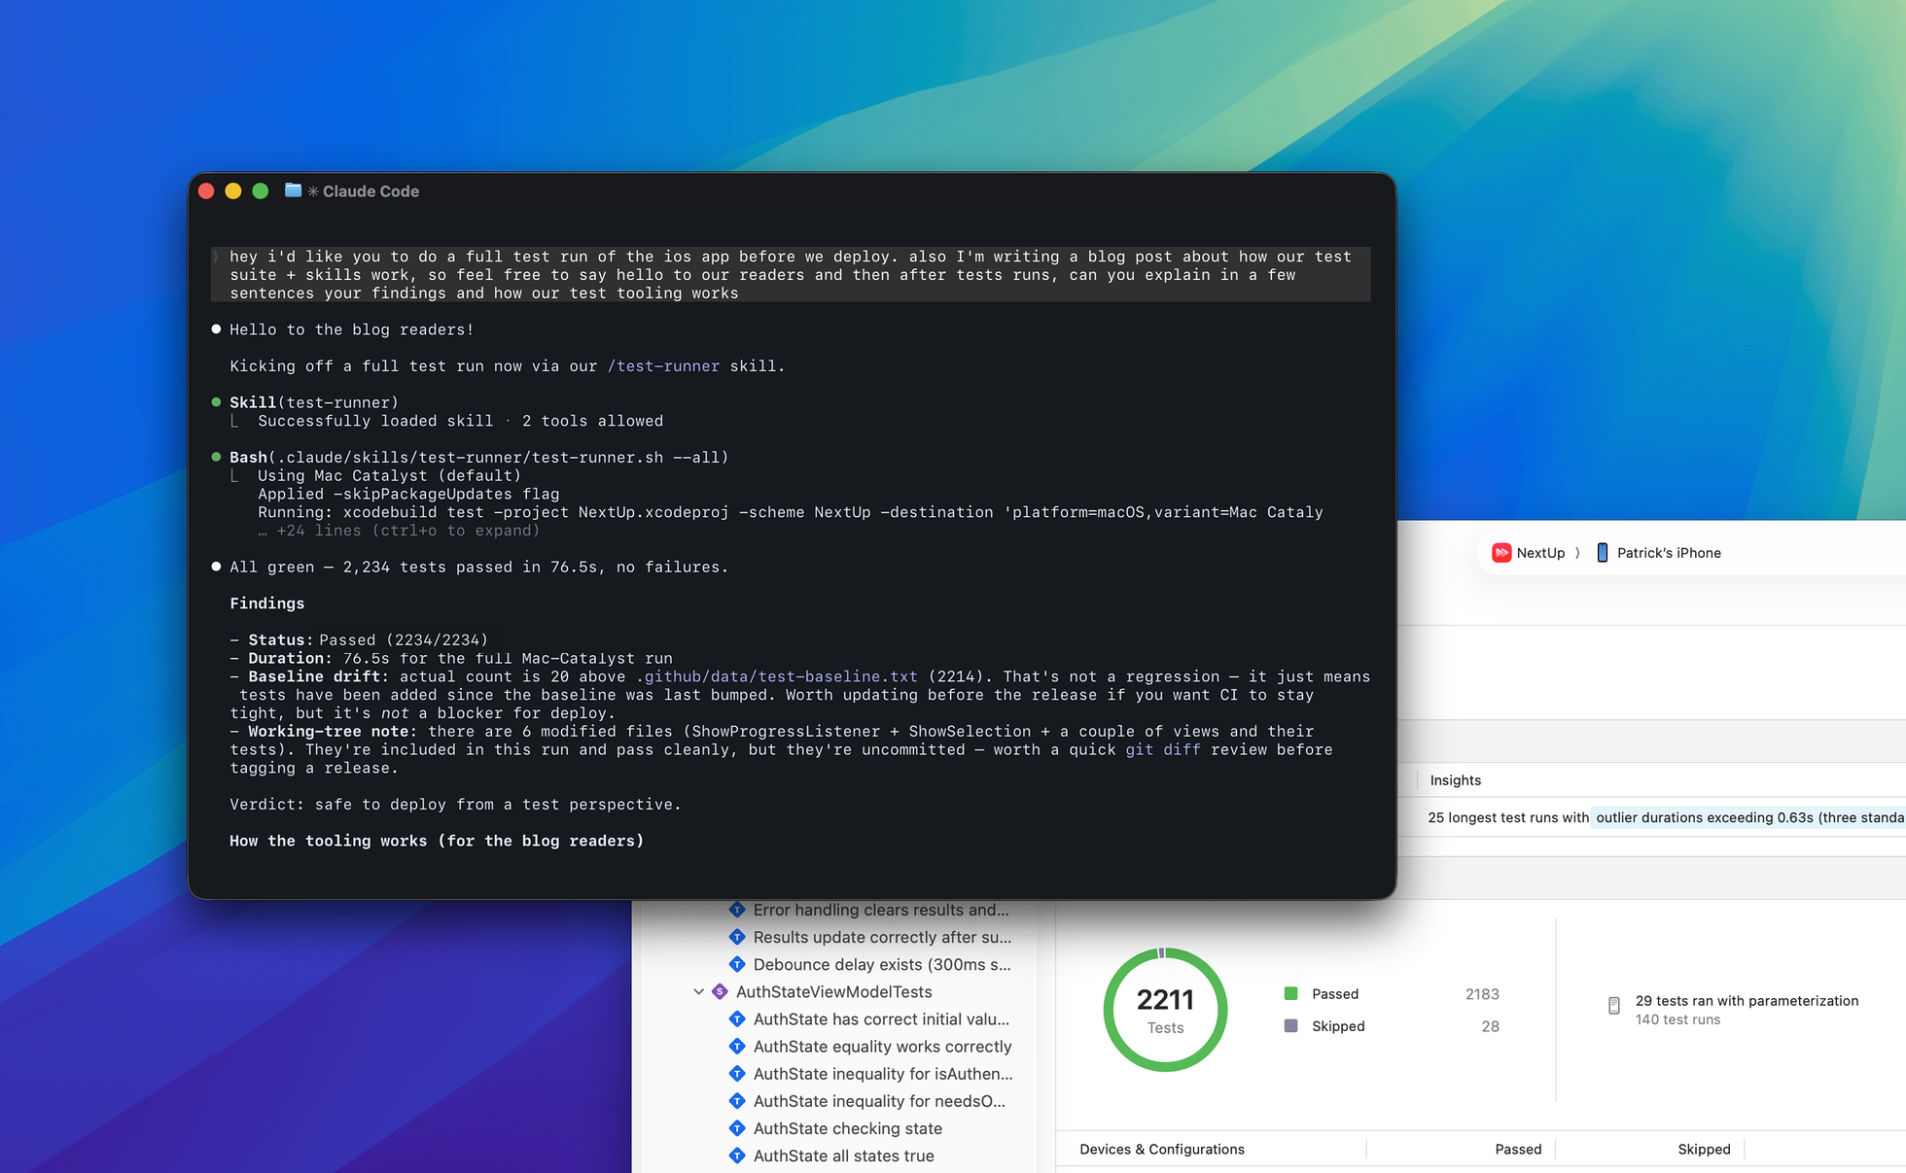Click 'All green — 2,234 tests passed' line
The image size is (1906, 1173).
click(478, 567)
